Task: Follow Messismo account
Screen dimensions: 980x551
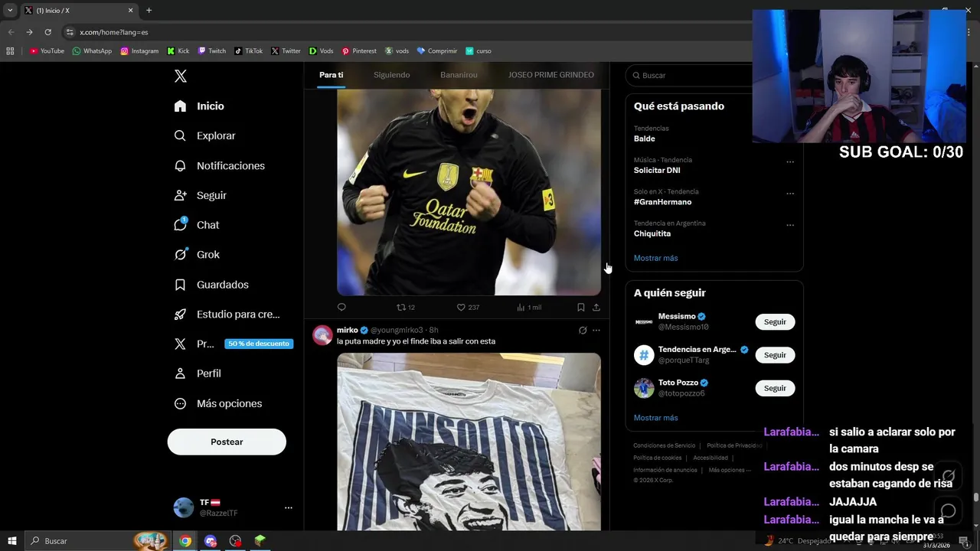Action: [x=775, y=321]
